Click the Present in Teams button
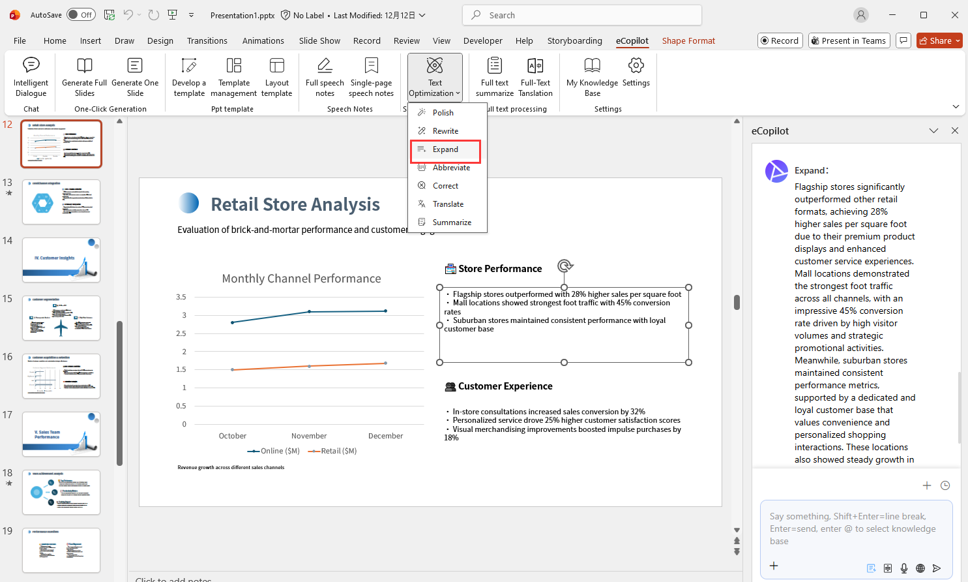Viewport: 968px width, 582px height. click(x=847, y=40)
